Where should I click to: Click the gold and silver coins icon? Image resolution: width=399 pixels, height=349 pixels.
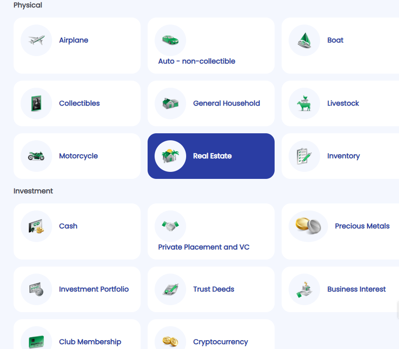click(308, 226)
